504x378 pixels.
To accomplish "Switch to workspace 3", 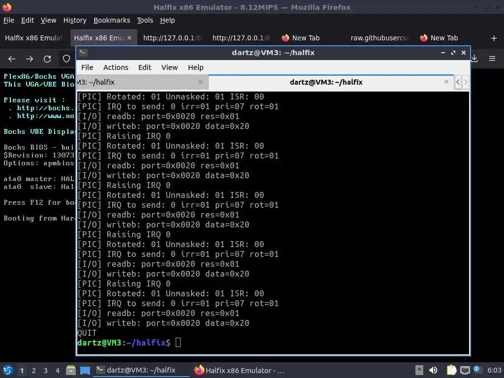I will tap(46, 371).
